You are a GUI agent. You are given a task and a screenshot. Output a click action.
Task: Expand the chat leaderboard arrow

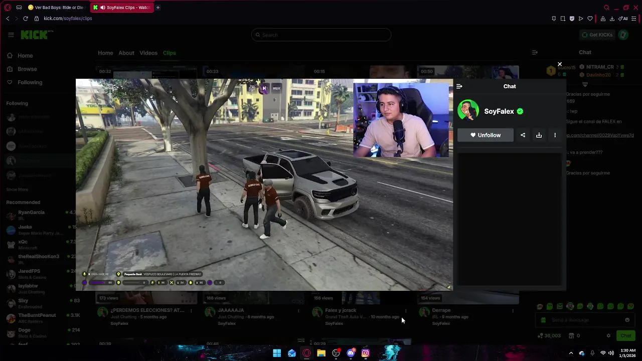tap(585, 84)
